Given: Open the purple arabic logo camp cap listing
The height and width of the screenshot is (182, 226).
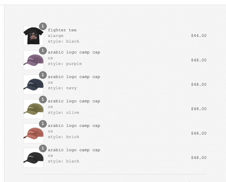Looking at the screenshot, I should point(74,52).
